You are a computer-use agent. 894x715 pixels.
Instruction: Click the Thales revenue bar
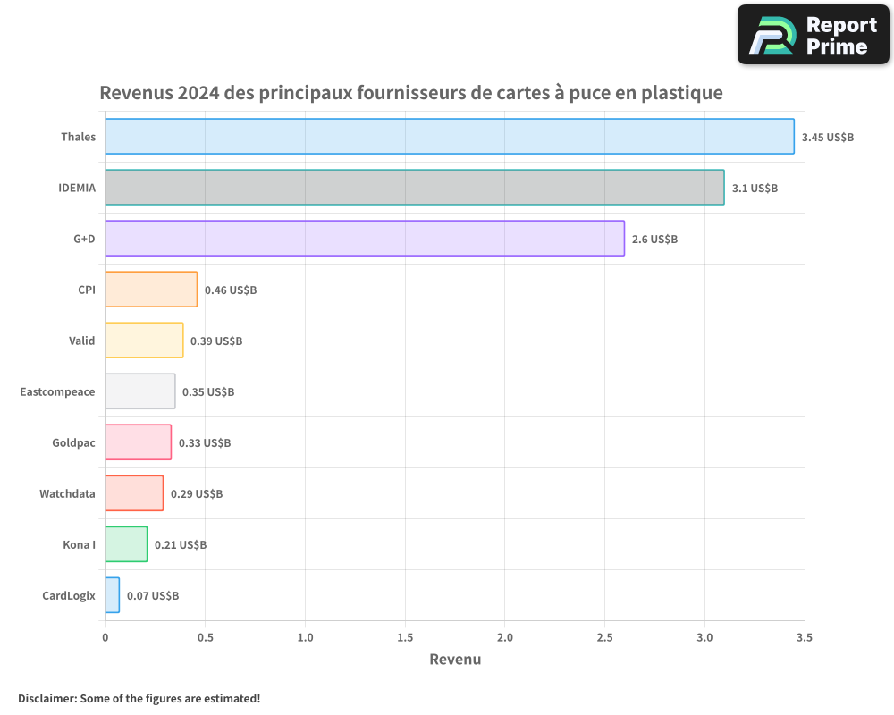450,137
